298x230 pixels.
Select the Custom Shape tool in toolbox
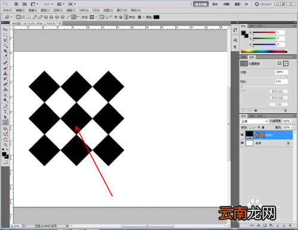(x=5, y=123)
